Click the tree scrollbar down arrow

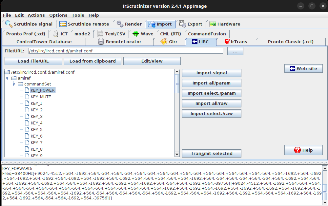[x=177, y=154]
